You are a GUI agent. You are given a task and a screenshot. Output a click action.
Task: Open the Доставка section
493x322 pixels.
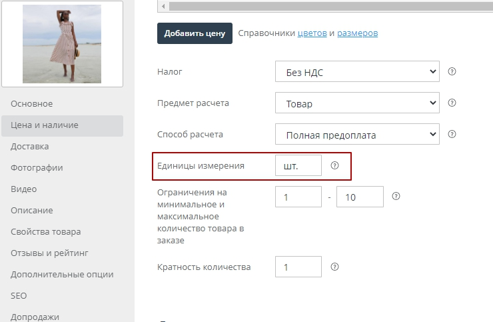pyautogui.click(x=29, y=147)
